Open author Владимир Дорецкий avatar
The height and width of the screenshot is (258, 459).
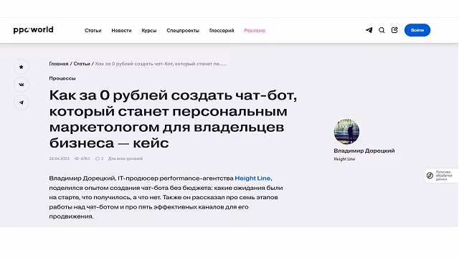tap(346, 131)
